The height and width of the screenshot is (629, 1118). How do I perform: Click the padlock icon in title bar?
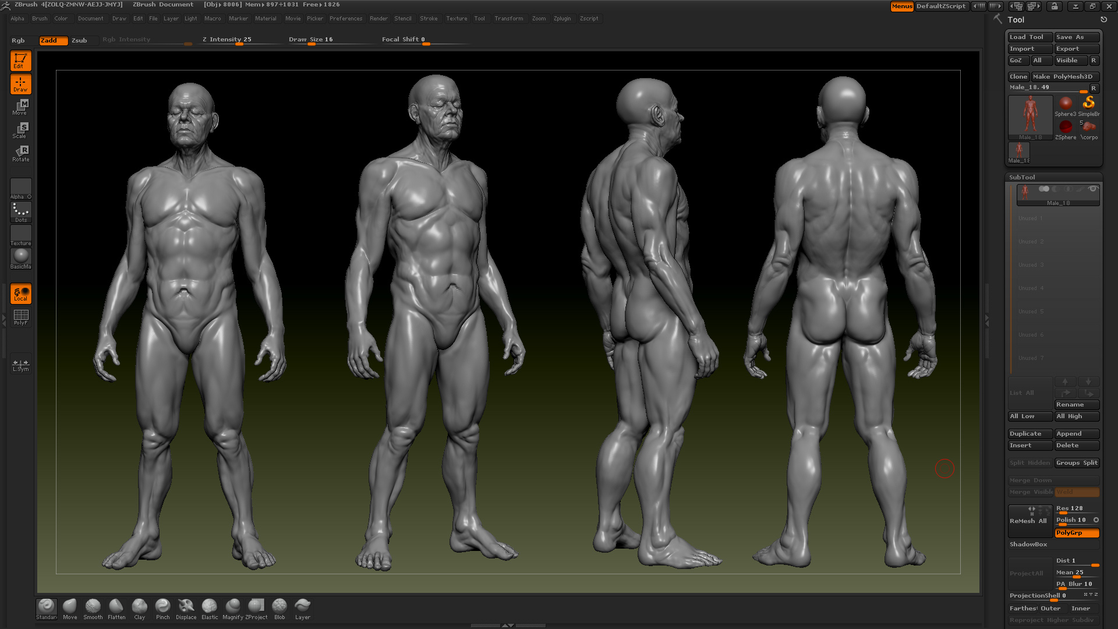pyautogui.click(x=1055, y=6)
